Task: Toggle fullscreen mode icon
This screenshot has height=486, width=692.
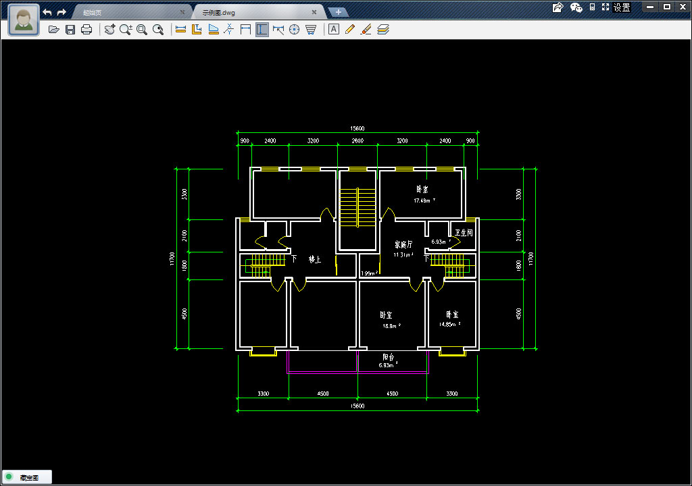Action: (x=605, y=7)
